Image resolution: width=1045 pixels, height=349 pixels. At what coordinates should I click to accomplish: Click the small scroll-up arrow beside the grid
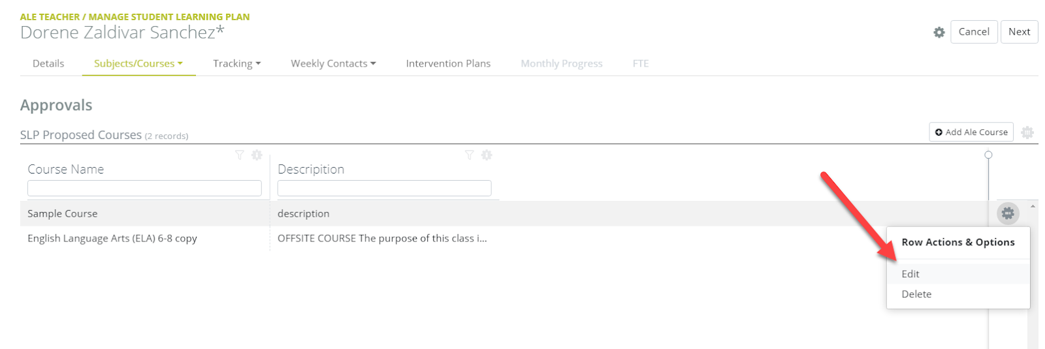click(1033, 206)
